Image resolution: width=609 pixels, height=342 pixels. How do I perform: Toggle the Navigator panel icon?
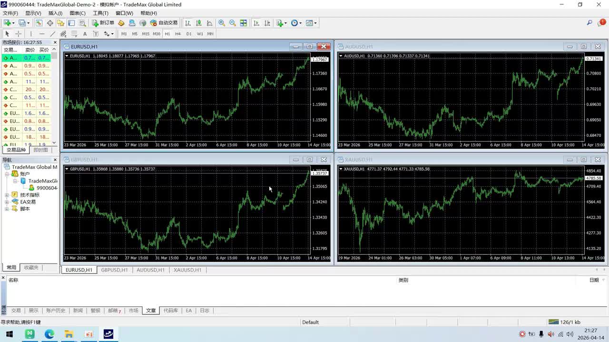(60, 23)
